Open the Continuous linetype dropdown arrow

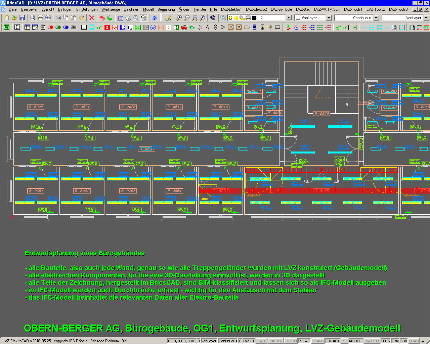tap(377, 18)
